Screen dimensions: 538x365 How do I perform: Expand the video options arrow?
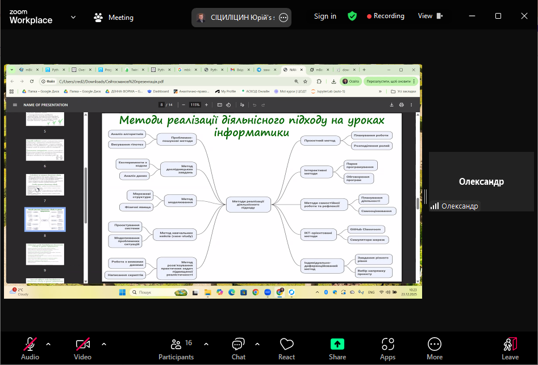tap(103, 343)
